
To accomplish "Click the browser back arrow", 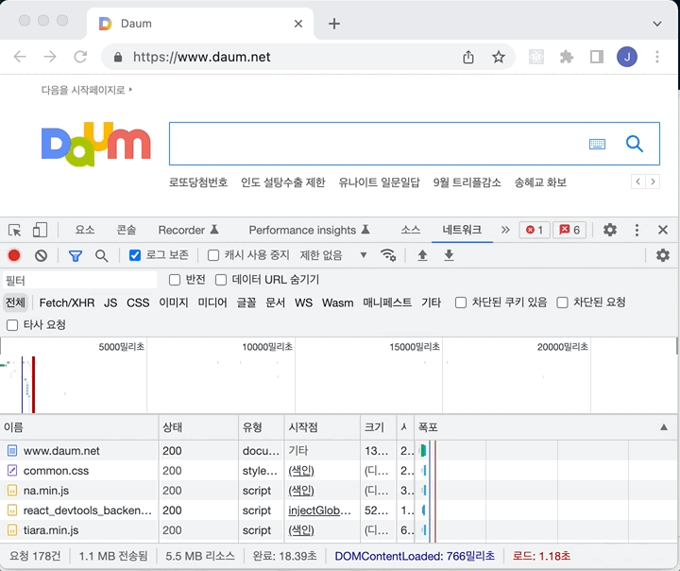I will pyautogui.click(x=20, y=57).
